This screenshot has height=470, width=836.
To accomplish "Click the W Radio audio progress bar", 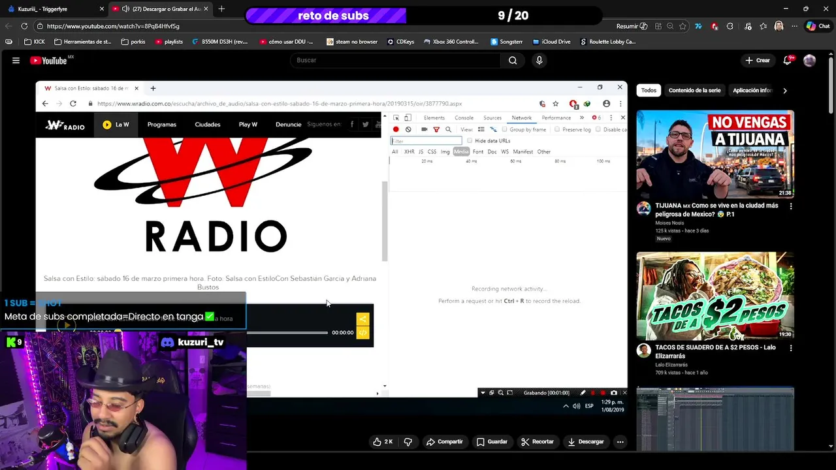I will click(287, 333).
